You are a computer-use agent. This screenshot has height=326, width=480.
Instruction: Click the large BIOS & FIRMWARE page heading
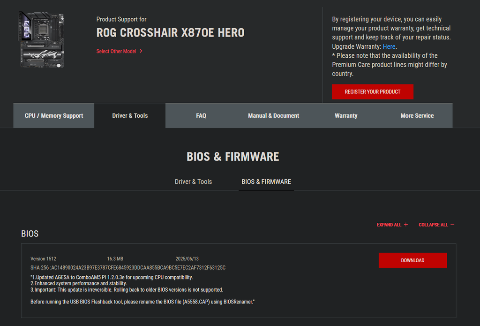232,157
